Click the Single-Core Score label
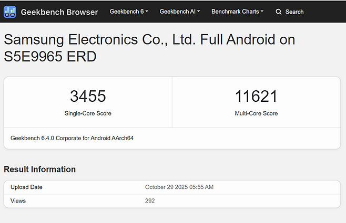 tap(88, 113)
